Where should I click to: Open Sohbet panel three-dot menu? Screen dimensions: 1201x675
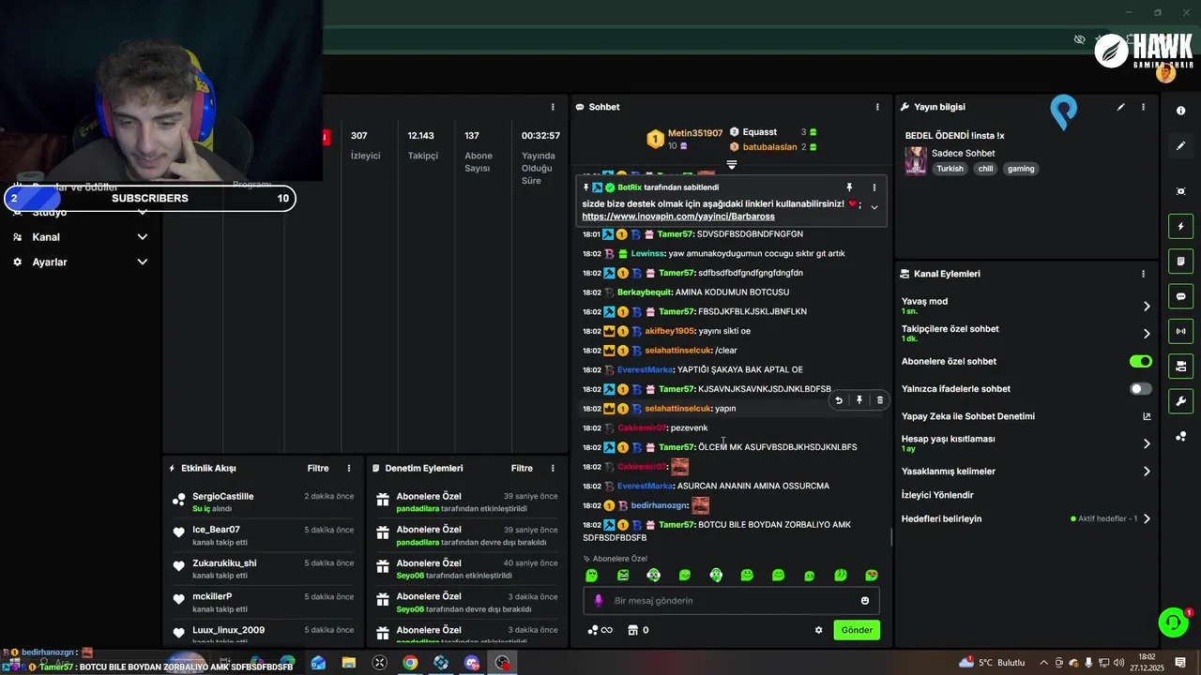[x=877, y=107]
